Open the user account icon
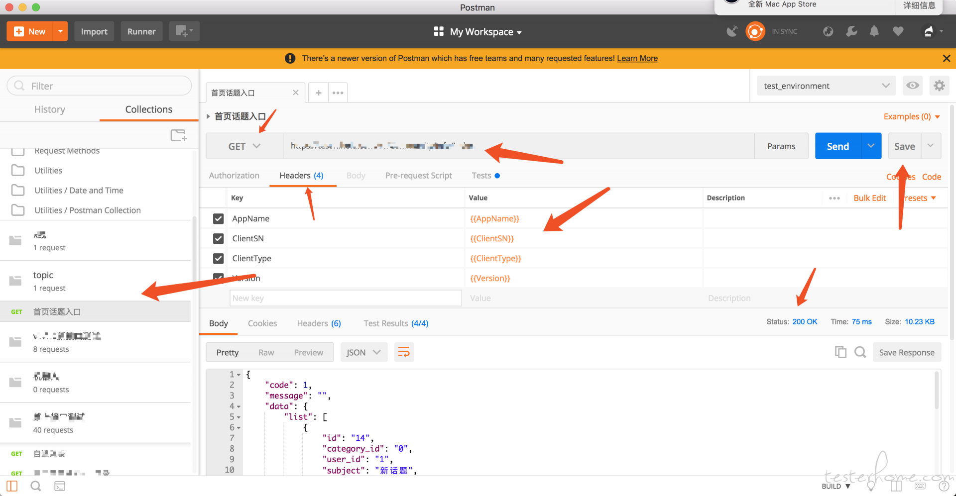The width and height of the screenshot is (956, 496). coord(929,31)
